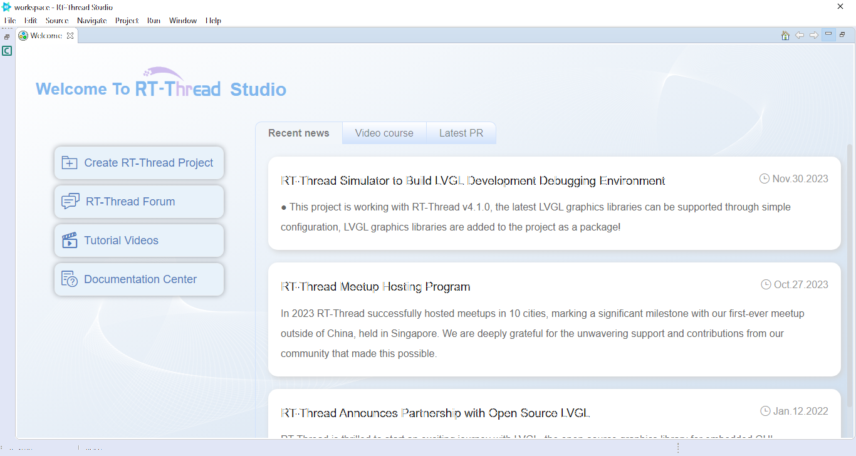
Task: Open the Edit menu
Action: click(31, 21)
